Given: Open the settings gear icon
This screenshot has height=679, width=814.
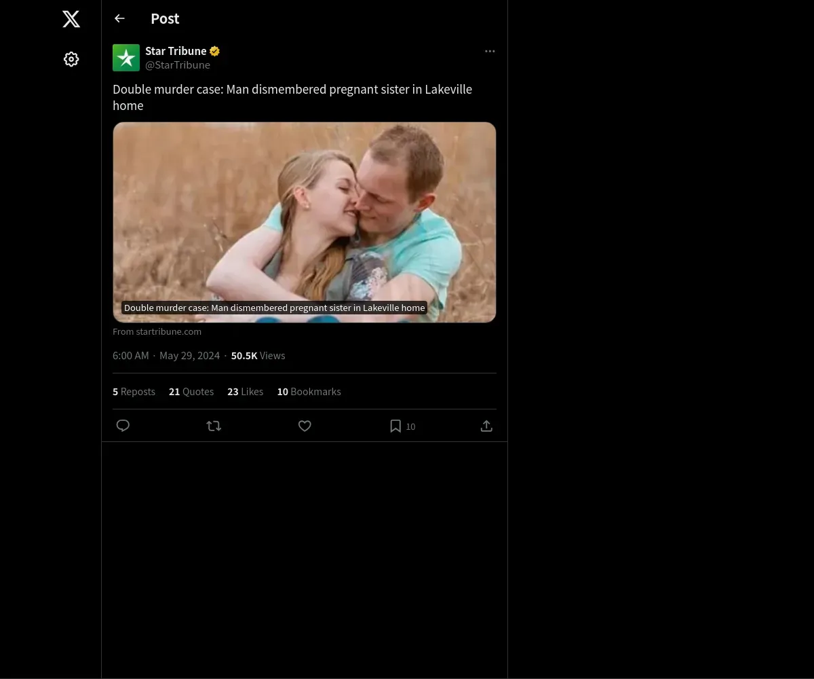Looking at the screenshot, I should 71,60.
